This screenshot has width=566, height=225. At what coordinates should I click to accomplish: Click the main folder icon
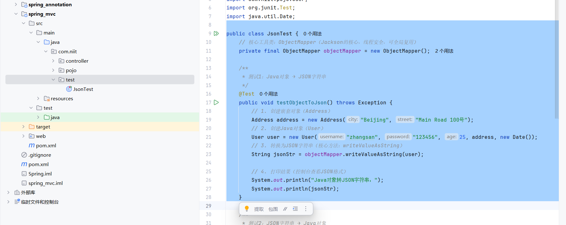click(39, 33)
